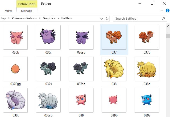Select the 038s shiny Ninetales thumbnail
The image size is (170, 117).
(15, 100)
